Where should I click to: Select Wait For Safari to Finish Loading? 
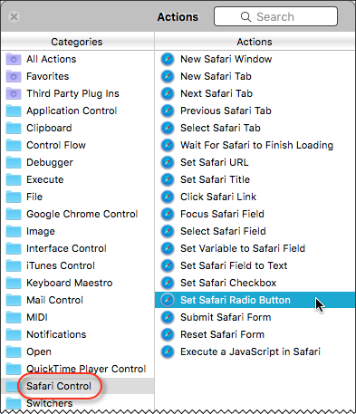pyautogui.click(x=255, y=145)
